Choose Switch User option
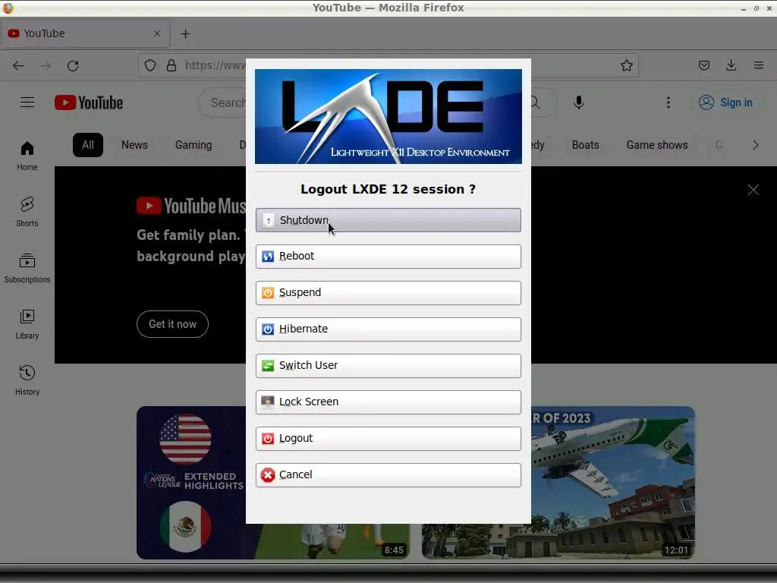This screenshot has height=583, width=777. click(x=388, y=365)
